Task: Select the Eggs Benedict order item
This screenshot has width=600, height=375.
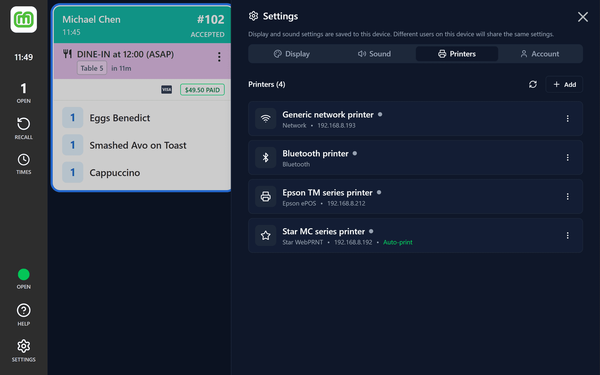Action: click(120, 118)
